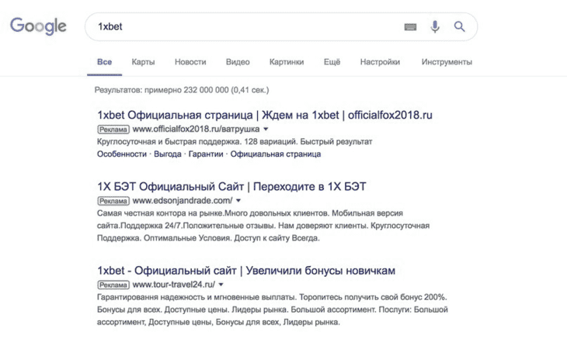Switch to the Карты tab
This screenshot has width=567, height=349.
click(143, 62)
